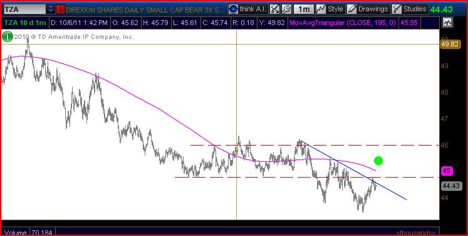468x236 pixels.
Task: Open the think A.I. tool
Action: coord(247,9)
